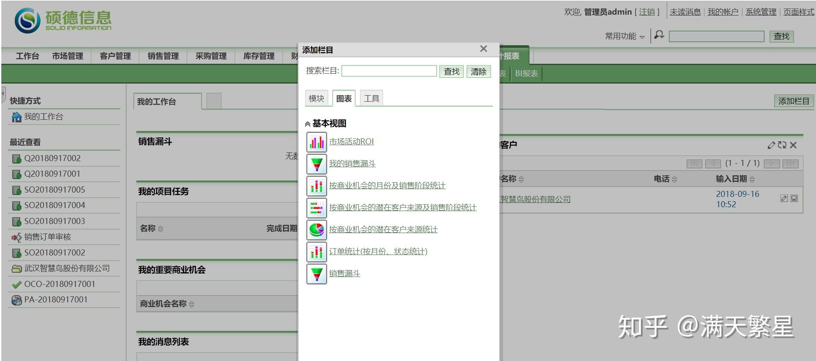Click the 订单统计 chart icon
Viewport: 816px width, 361px height.
tap(316, 252)
